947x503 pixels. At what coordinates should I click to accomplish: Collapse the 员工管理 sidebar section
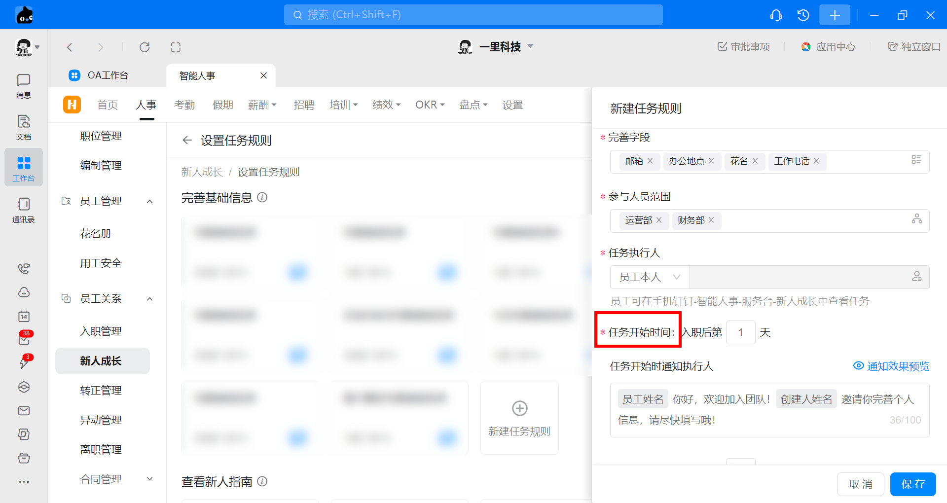150,201
